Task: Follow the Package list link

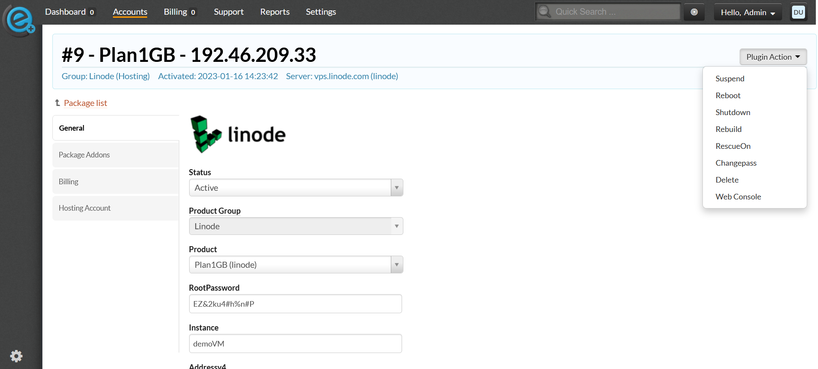Action: [x=85, y=103]
